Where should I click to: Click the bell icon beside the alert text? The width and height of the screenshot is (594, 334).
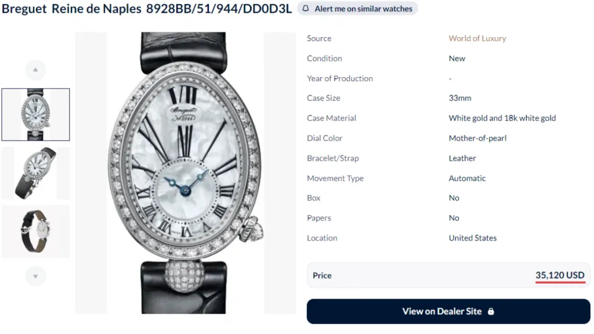(306, 8)
